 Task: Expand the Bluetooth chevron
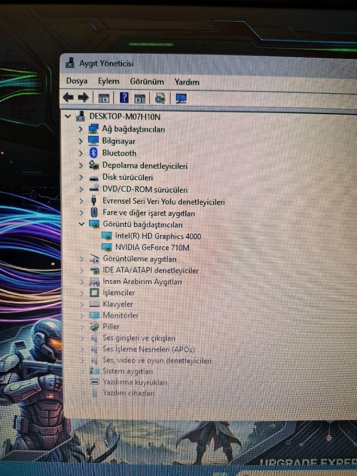click(80, 153)
